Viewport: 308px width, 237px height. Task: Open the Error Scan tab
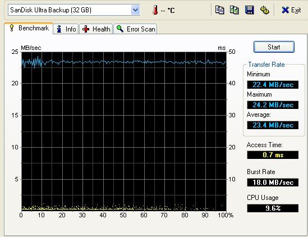coord(135,29)
